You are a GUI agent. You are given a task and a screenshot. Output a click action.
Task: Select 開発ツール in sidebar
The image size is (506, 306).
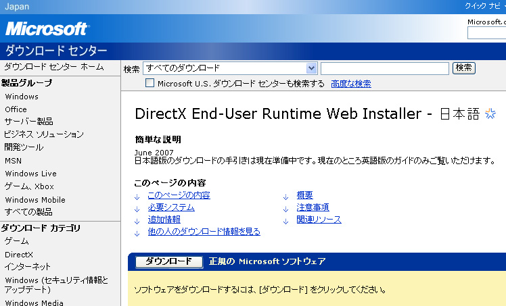pos(24,147)
